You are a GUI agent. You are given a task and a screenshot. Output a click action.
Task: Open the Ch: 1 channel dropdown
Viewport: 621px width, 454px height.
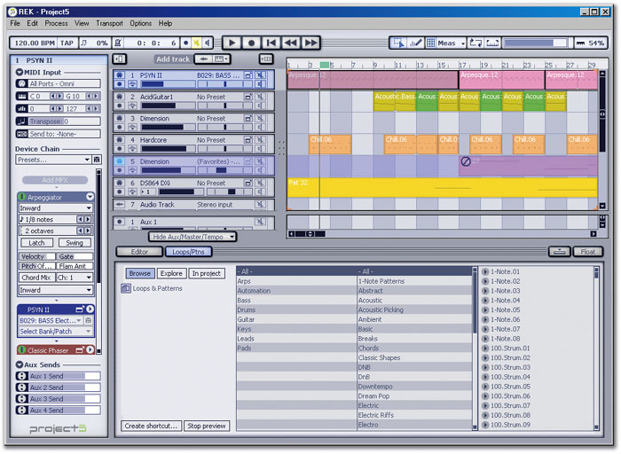(x=75, y=278)
